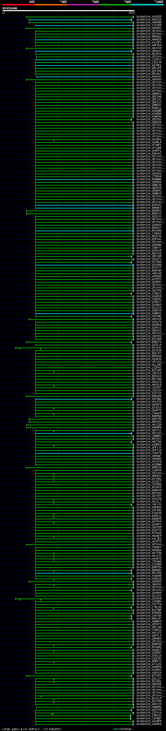Image resolution: width=166 pixels, height=731 pixels.
Task: Click the UniRef100_B1WC11 label
Action: (x=149, y=108)
